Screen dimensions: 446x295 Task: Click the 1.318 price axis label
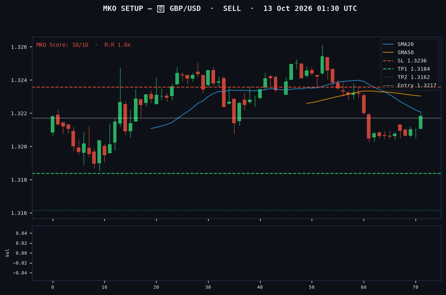19,180
